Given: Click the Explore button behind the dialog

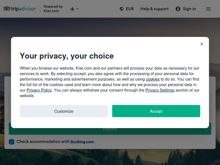Looking at the screenshot, I should [x=110, y=131].
